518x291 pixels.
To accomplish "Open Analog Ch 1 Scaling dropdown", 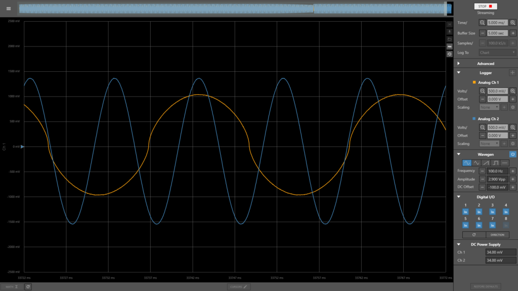I will click(489, 107).
